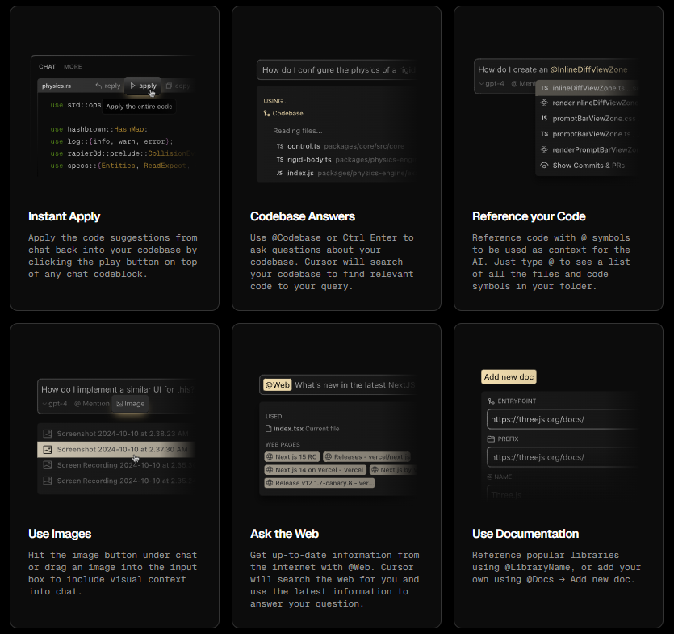Click the 'How do I configure the physics' input
Screen dimensions: 674x634
coord(336,69)
